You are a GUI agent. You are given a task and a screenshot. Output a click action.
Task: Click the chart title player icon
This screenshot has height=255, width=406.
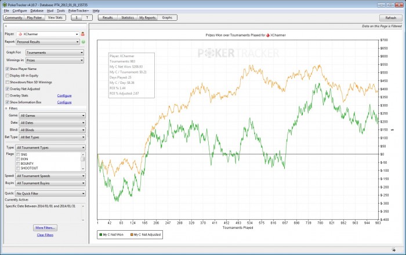coord(268,35)
